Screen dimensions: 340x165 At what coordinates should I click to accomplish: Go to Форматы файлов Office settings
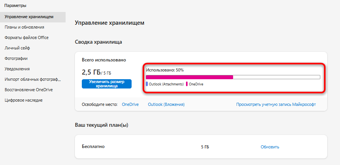(27, 38)
